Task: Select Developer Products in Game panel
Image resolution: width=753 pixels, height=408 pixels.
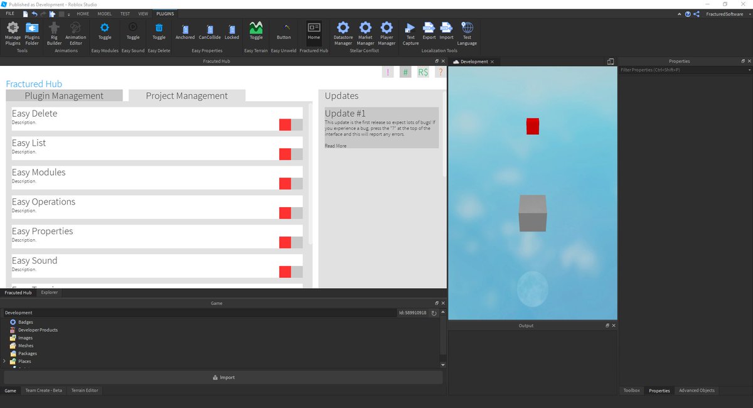Action: point(38,330)
